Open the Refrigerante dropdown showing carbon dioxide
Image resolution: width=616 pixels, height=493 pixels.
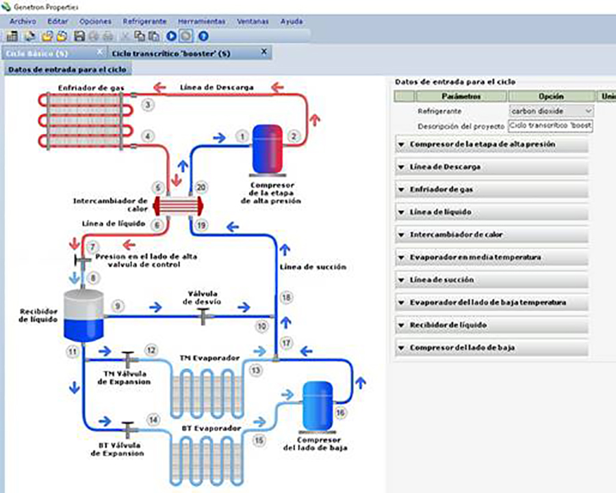click(551, 111)
